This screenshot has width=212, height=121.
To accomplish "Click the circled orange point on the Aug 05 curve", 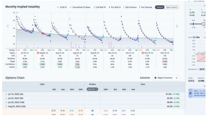I will click(x=43, y=33).
